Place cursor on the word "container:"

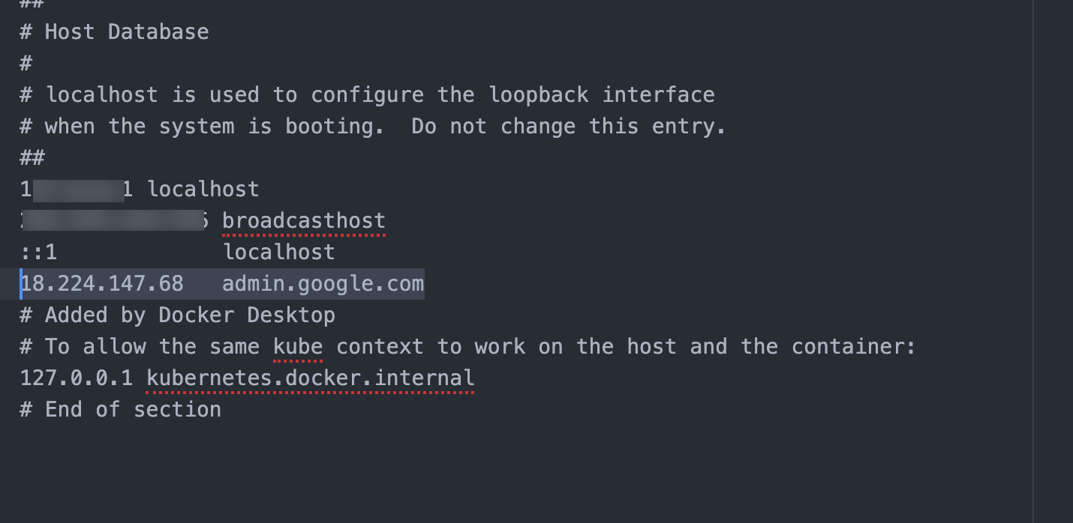pyautogui.click(x=853, y=347)
